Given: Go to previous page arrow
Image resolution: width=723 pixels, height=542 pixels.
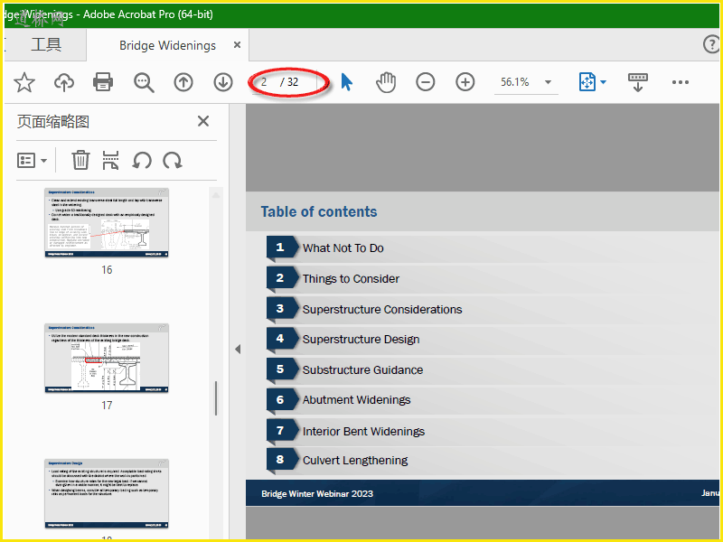Looking at the screenshot, I should click(x=183, y=82).
